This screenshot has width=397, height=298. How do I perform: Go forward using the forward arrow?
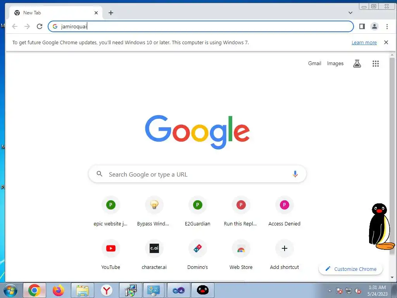click(x=27, y=26)
